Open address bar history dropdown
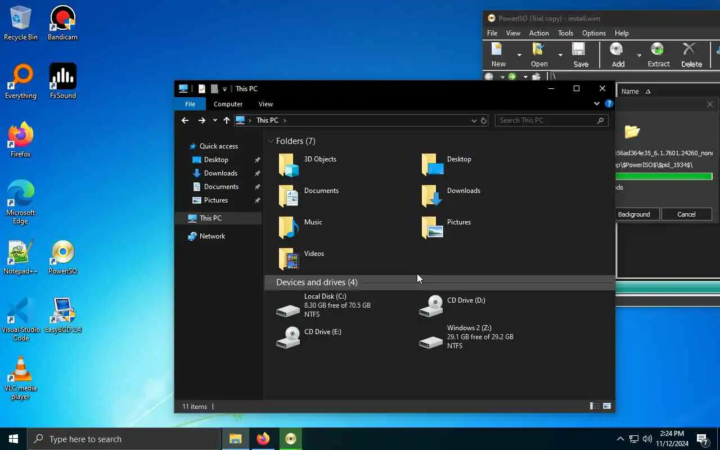 click(x=474, y=120)
